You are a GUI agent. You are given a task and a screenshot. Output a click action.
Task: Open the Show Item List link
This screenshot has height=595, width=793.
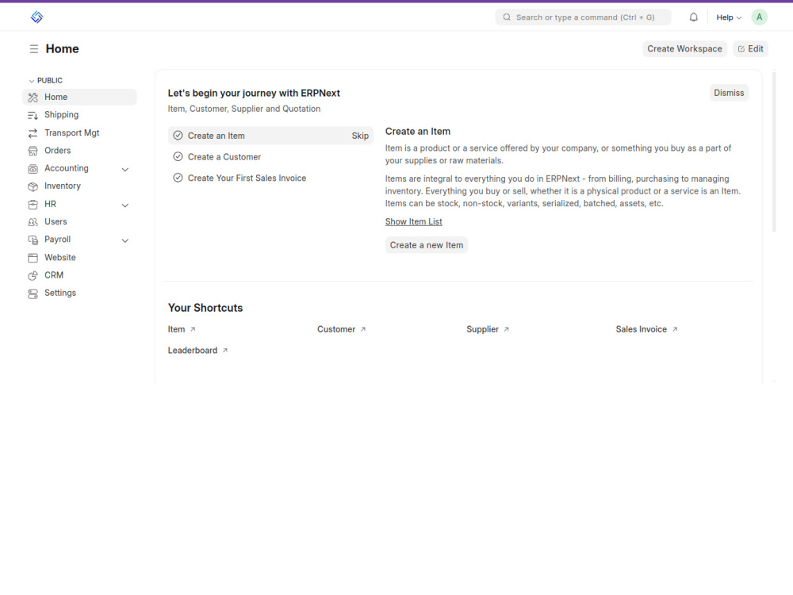click(413, 221)
